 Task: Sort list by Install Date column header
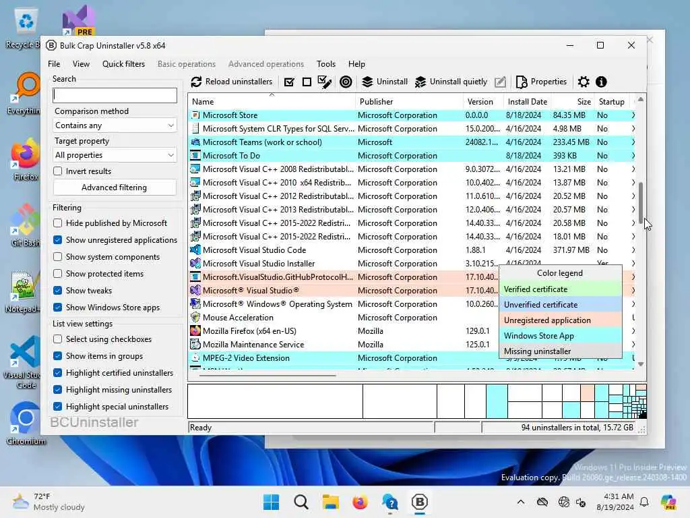[x=527, y=102]
